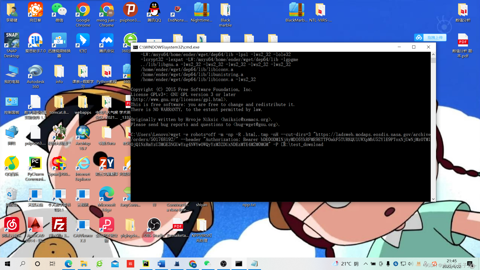Open the FileZilla desktop icon

pyautogui.click(x=59, y=225)
